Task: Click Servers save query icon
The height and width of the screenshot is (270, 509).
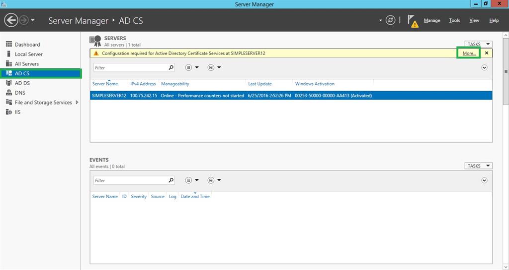Action: [211, 67]
